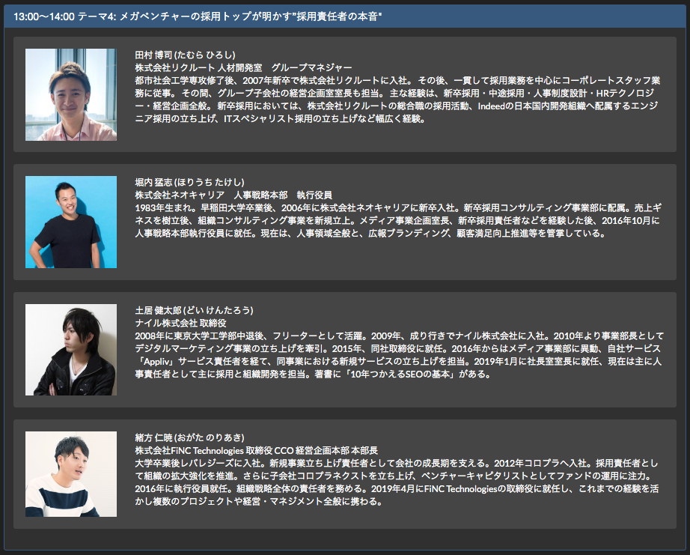Click 緒方's biography starting with 大学卒業後レバレジーズ
The width and height of the screenshot is (690, 555).
pyautogui.click(x=397, y=477)
